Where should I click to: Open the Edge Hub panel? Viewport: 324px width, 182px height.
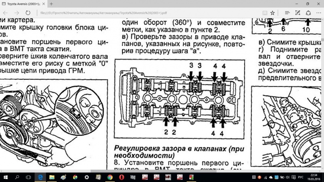tap(286, 13)
